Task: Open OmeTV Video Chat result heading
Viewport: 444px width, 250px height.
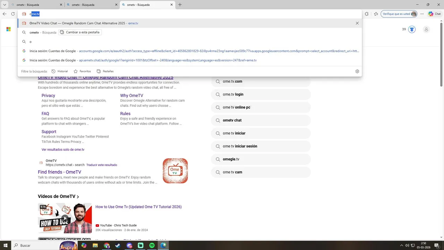Action: (x=105, y=77)
